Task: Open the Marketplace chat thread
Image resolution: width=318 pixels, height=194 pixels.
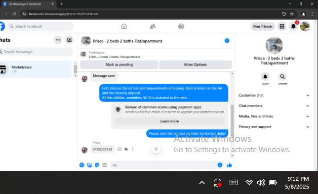Action: click(36, 69)
